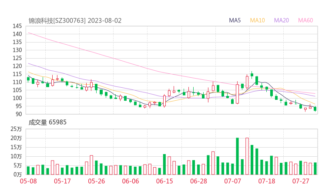Image resolution: width=322 pixels, height=191 pixels.
Task: Click the 05-08 date axis label
Action: [x=28, y=181]
